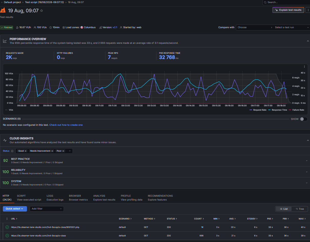This screenshot has width=310, height=242.
Task: Click the clock icon beside 10min
Action: pyautogui.click(x=51, y=27)
